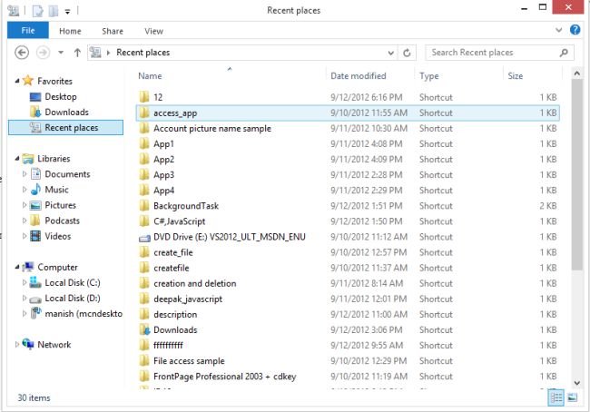Screen dimensions: 590x412
Task: Click the Documents library icon
Action: 35,174
